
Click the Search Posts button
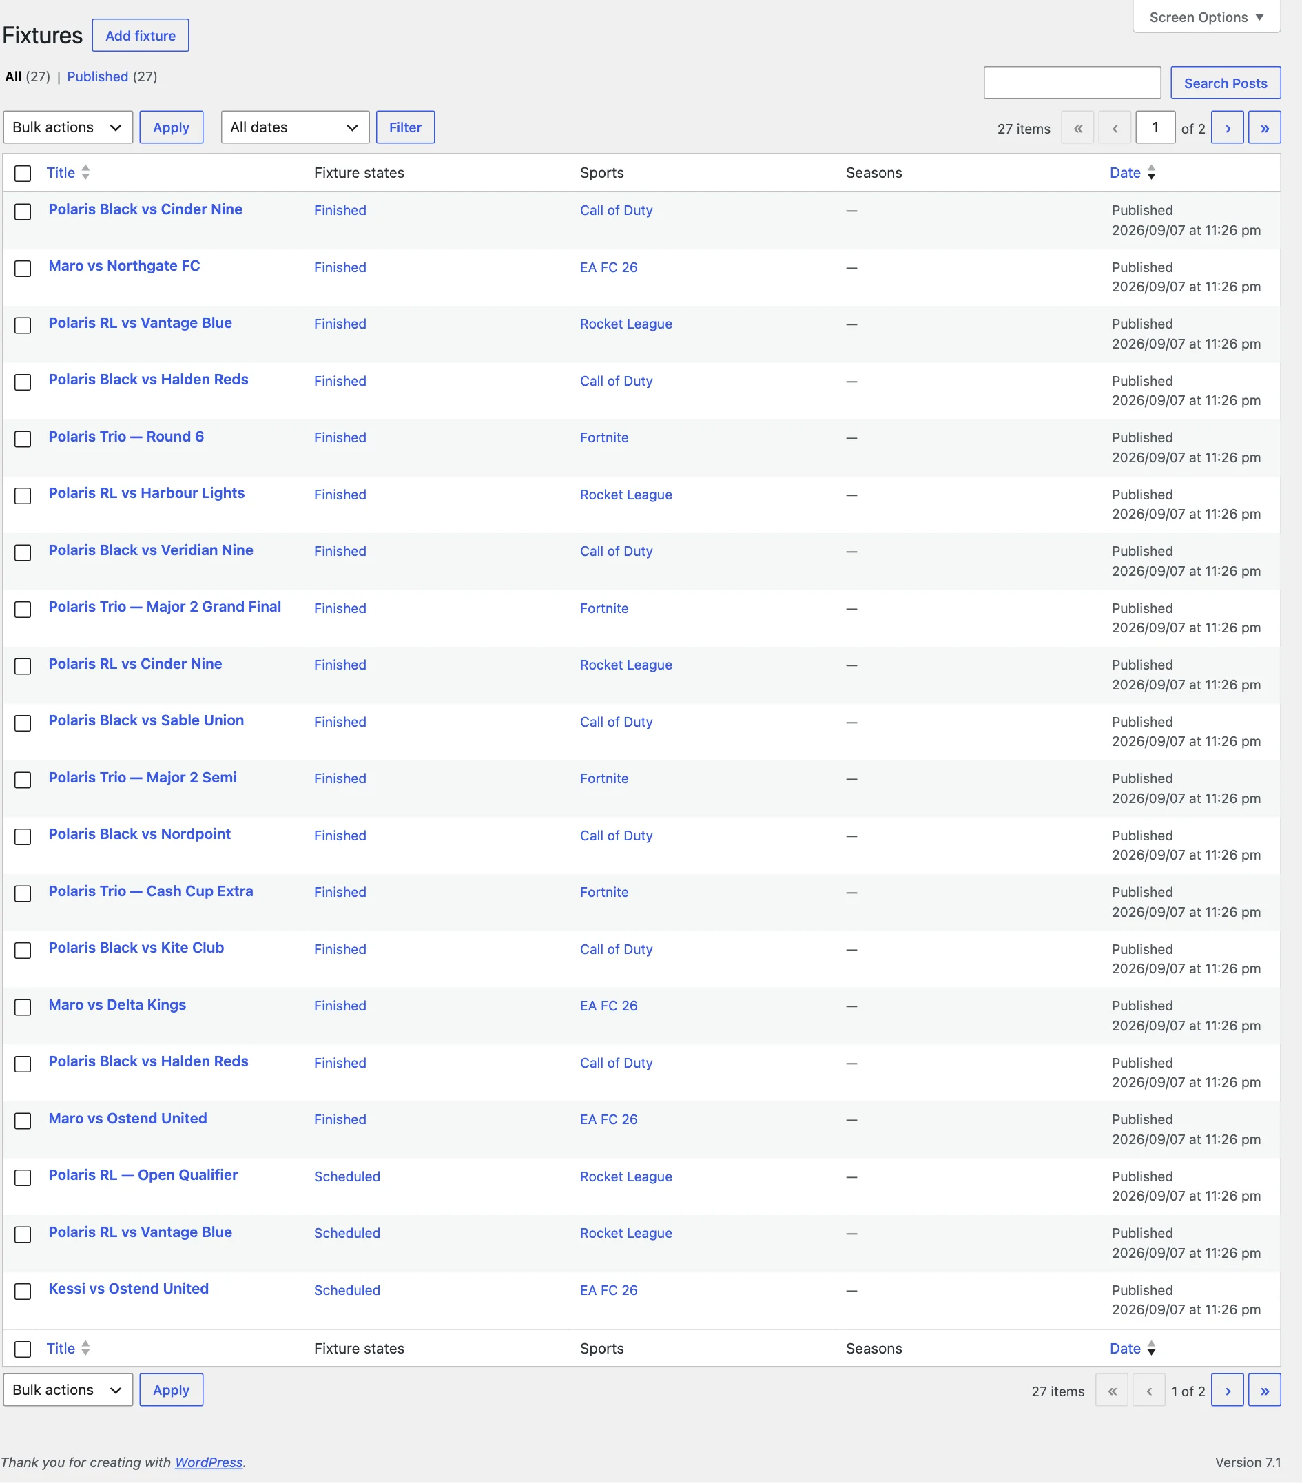(x=1225, y=83)
